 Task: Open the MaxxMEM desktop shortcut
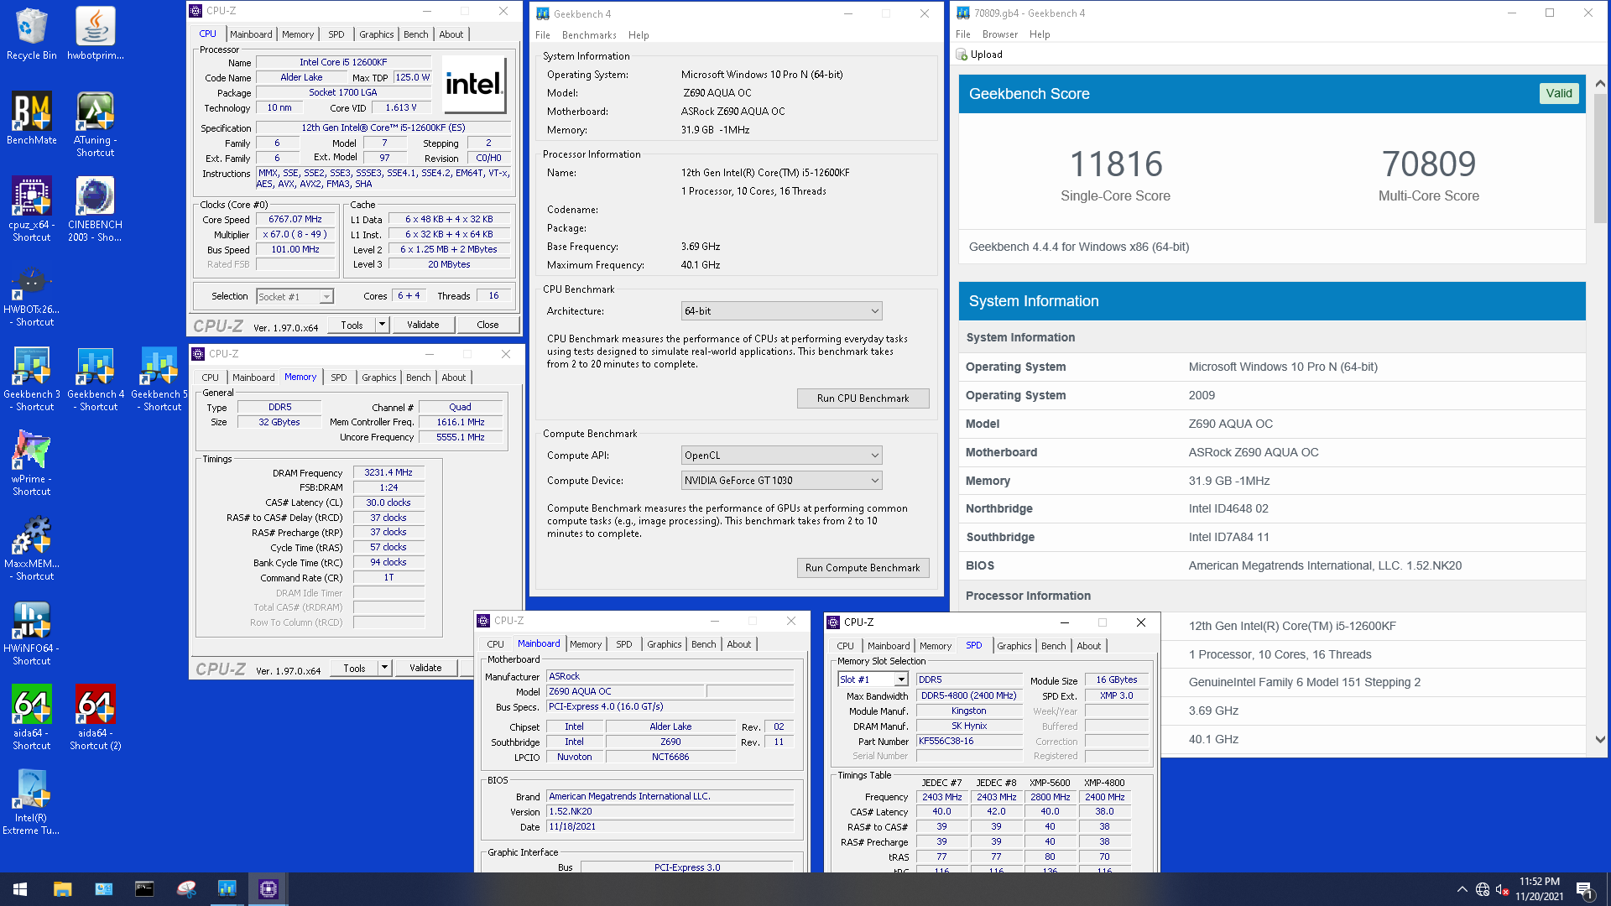pos(31,548)
